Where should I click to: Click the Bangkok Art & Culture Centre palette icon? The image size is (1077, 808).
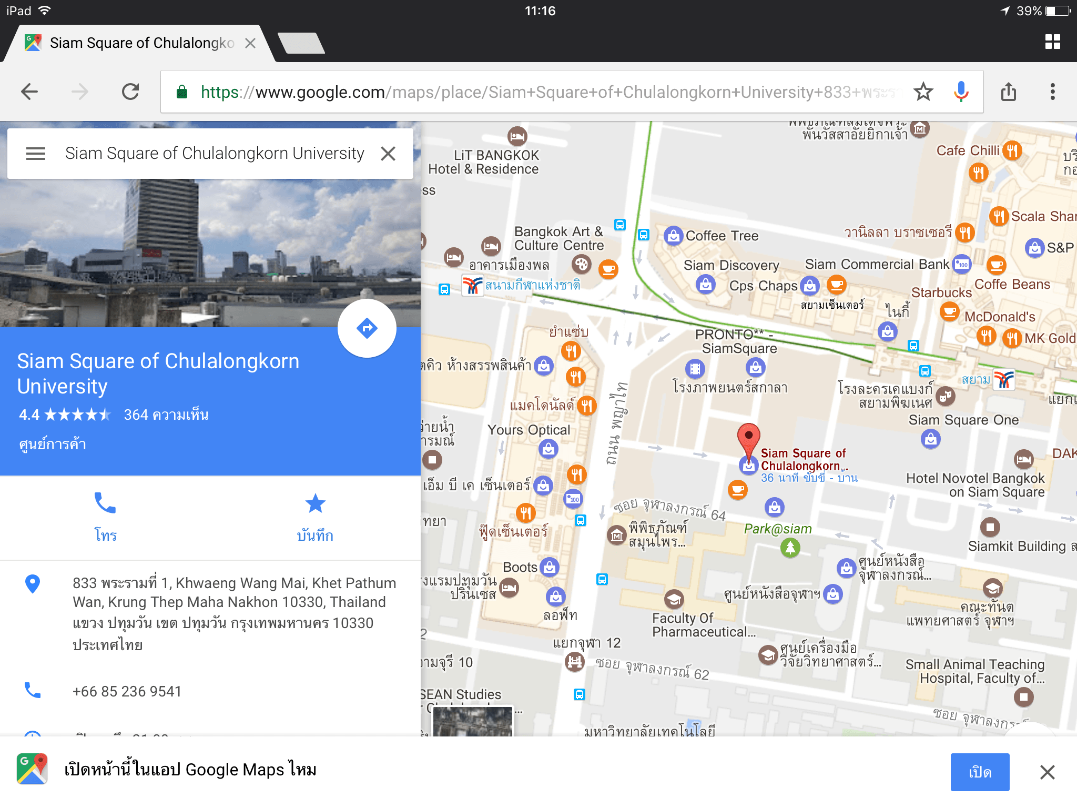pyautogui.click(x=581, y=264)
